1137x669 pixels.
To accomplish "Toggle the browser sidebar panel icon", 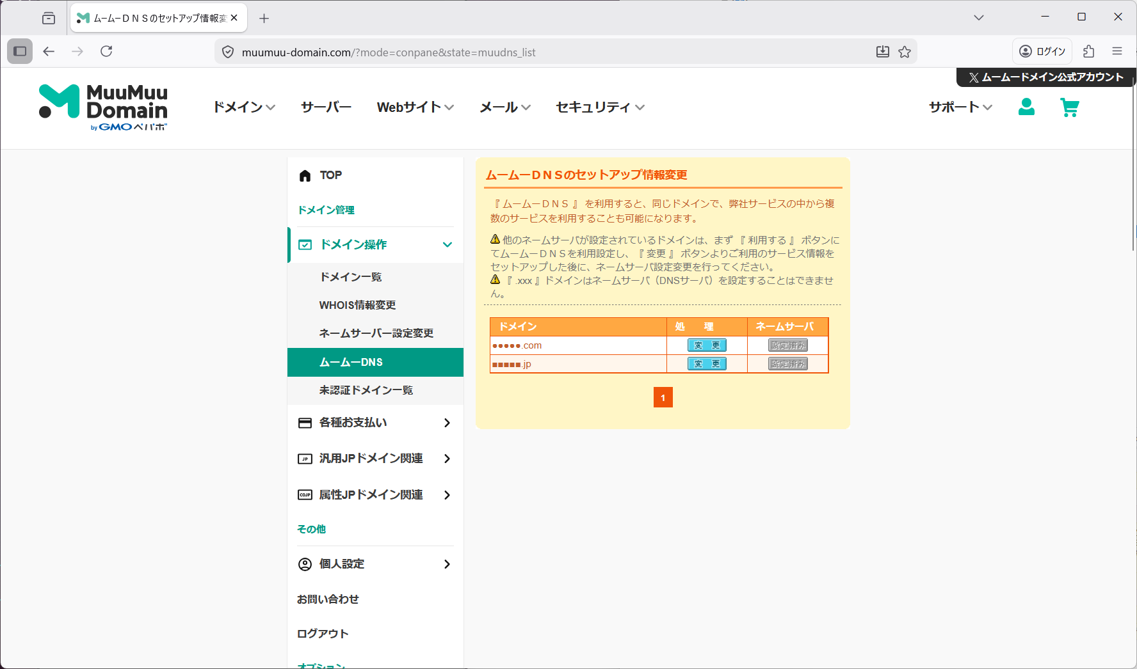I will click(20, 51).
